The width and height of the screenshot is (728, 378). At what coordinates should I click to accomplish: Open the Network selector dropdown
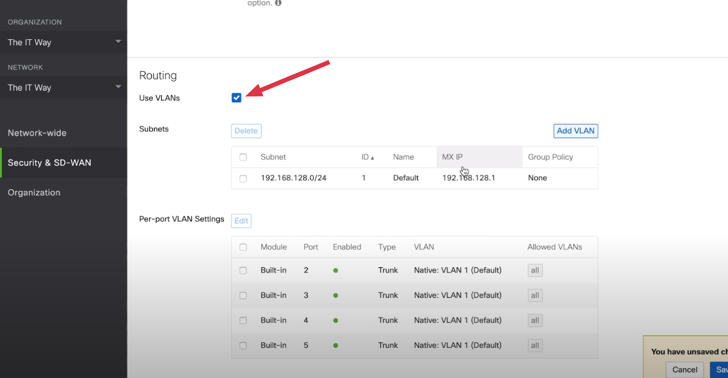point(64,88)
